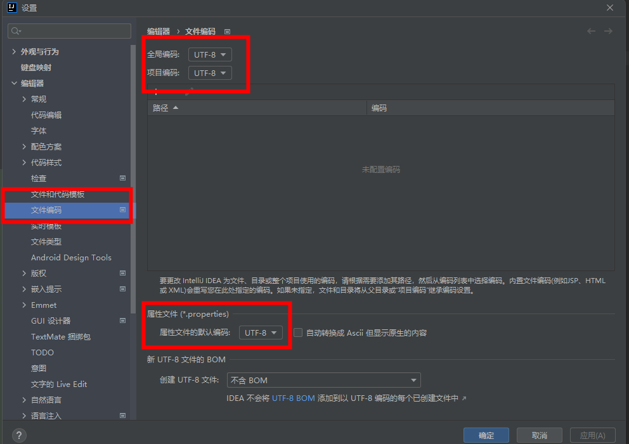Image resolution: width=629 pixels, height=444 pixels.
Task: Open the 项目编码 UTF-8 dropdown
Action: pyautogui.click(x=210, y=73)
